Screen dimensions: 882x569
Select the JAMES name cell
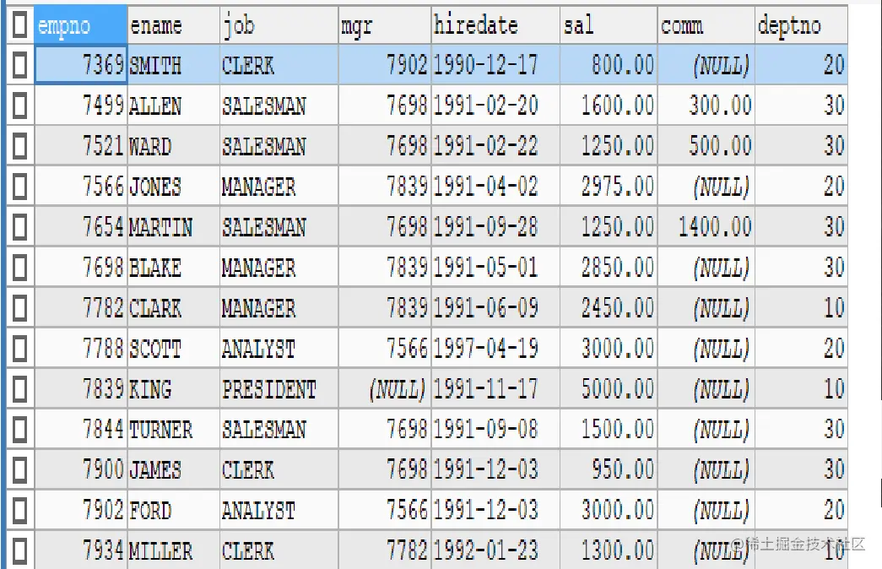pos(174,470)
